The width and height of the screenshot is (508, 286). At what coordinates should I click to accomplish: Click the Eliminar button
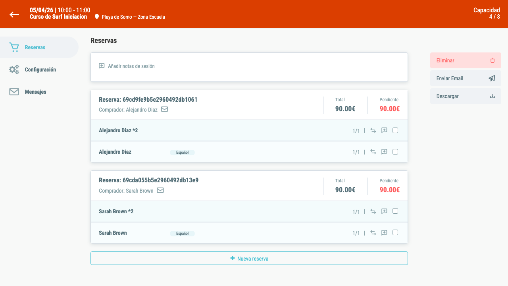466,60
